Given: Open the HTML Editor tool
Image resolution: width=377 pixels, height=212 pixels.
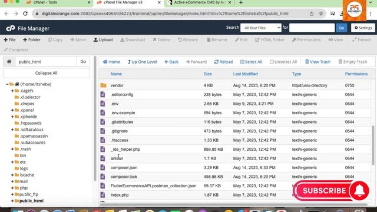Looking at the screenshot, I should (x=270, y=39).
